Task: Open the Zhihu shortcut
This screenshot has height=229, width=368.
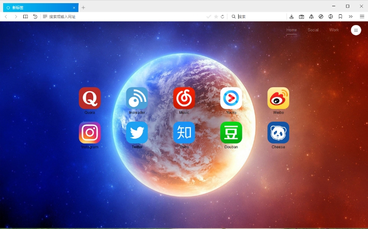Action: tap(184, 133)
